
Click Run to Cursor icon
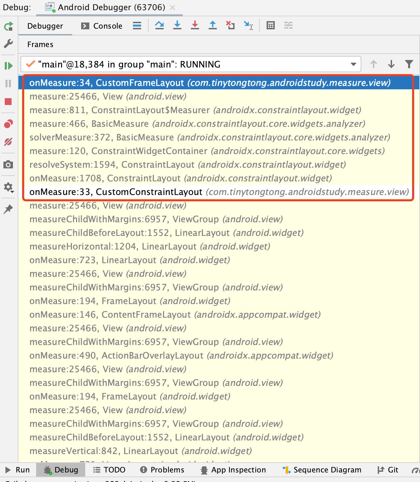[x=248, y=25]
